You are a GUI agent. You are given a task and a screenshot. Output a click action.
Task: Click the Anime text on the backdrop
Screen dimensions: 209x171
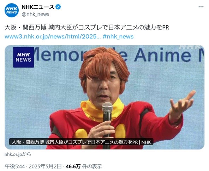pyautogui.click(x=162, y=55)
